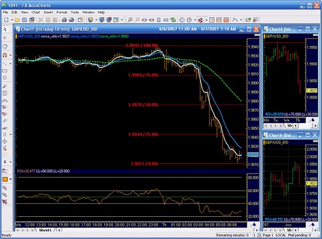Select the line drawing tool
Screen dimensions: 322x239
coord(5,64)
